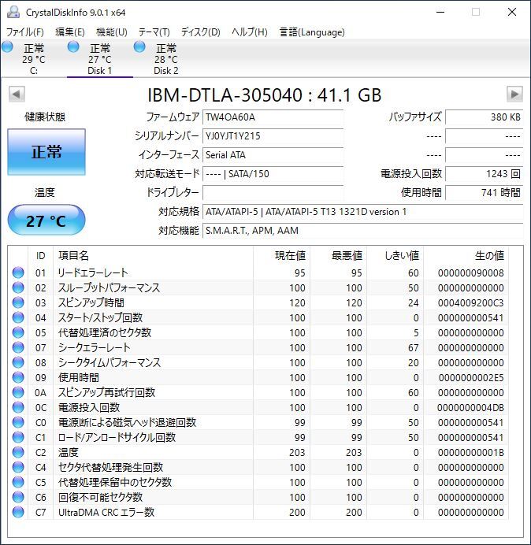Screen dimensions: 531x545
Task: Click the ATA/ATAPI-5 standard field
Action: [x=362, y=211]
